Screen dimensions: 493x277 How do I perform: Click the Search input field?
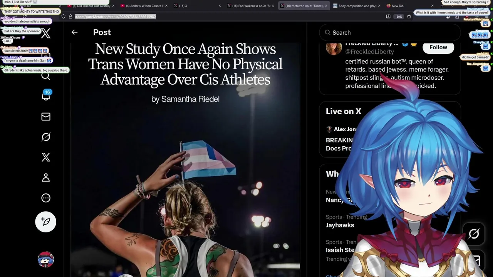(390, 33)
